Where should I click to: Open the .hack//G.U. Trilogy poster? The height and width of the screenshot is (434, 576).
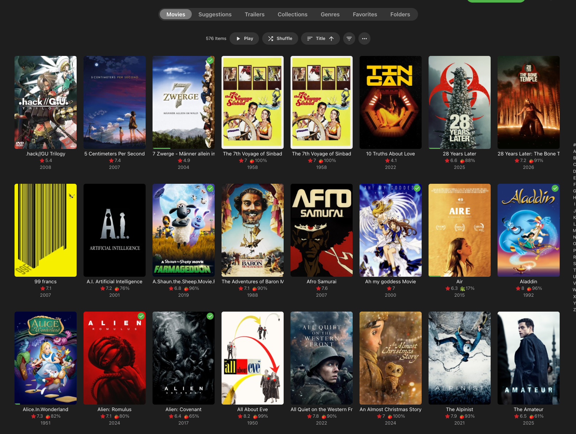(x=45, y=102)
